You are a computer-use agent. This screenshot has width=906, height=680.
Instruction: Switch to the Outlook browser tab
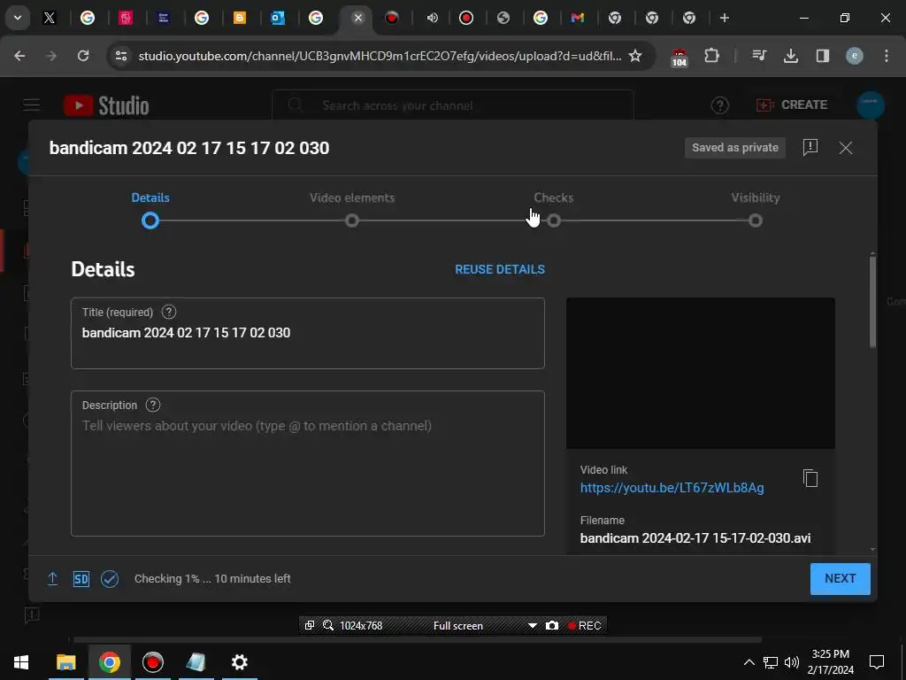tap(278, 18)
